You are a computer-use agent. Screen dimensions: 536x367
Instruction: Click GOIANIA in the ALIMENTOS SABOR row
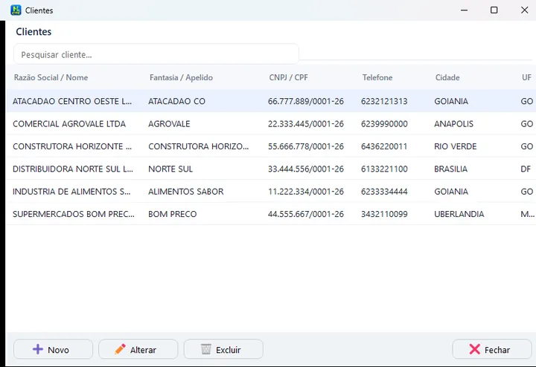point(451,192)
